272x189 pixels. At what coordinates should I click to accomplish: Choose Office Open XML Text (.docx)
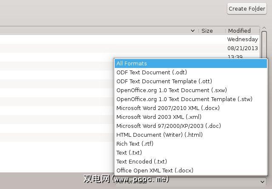(191, 170)
